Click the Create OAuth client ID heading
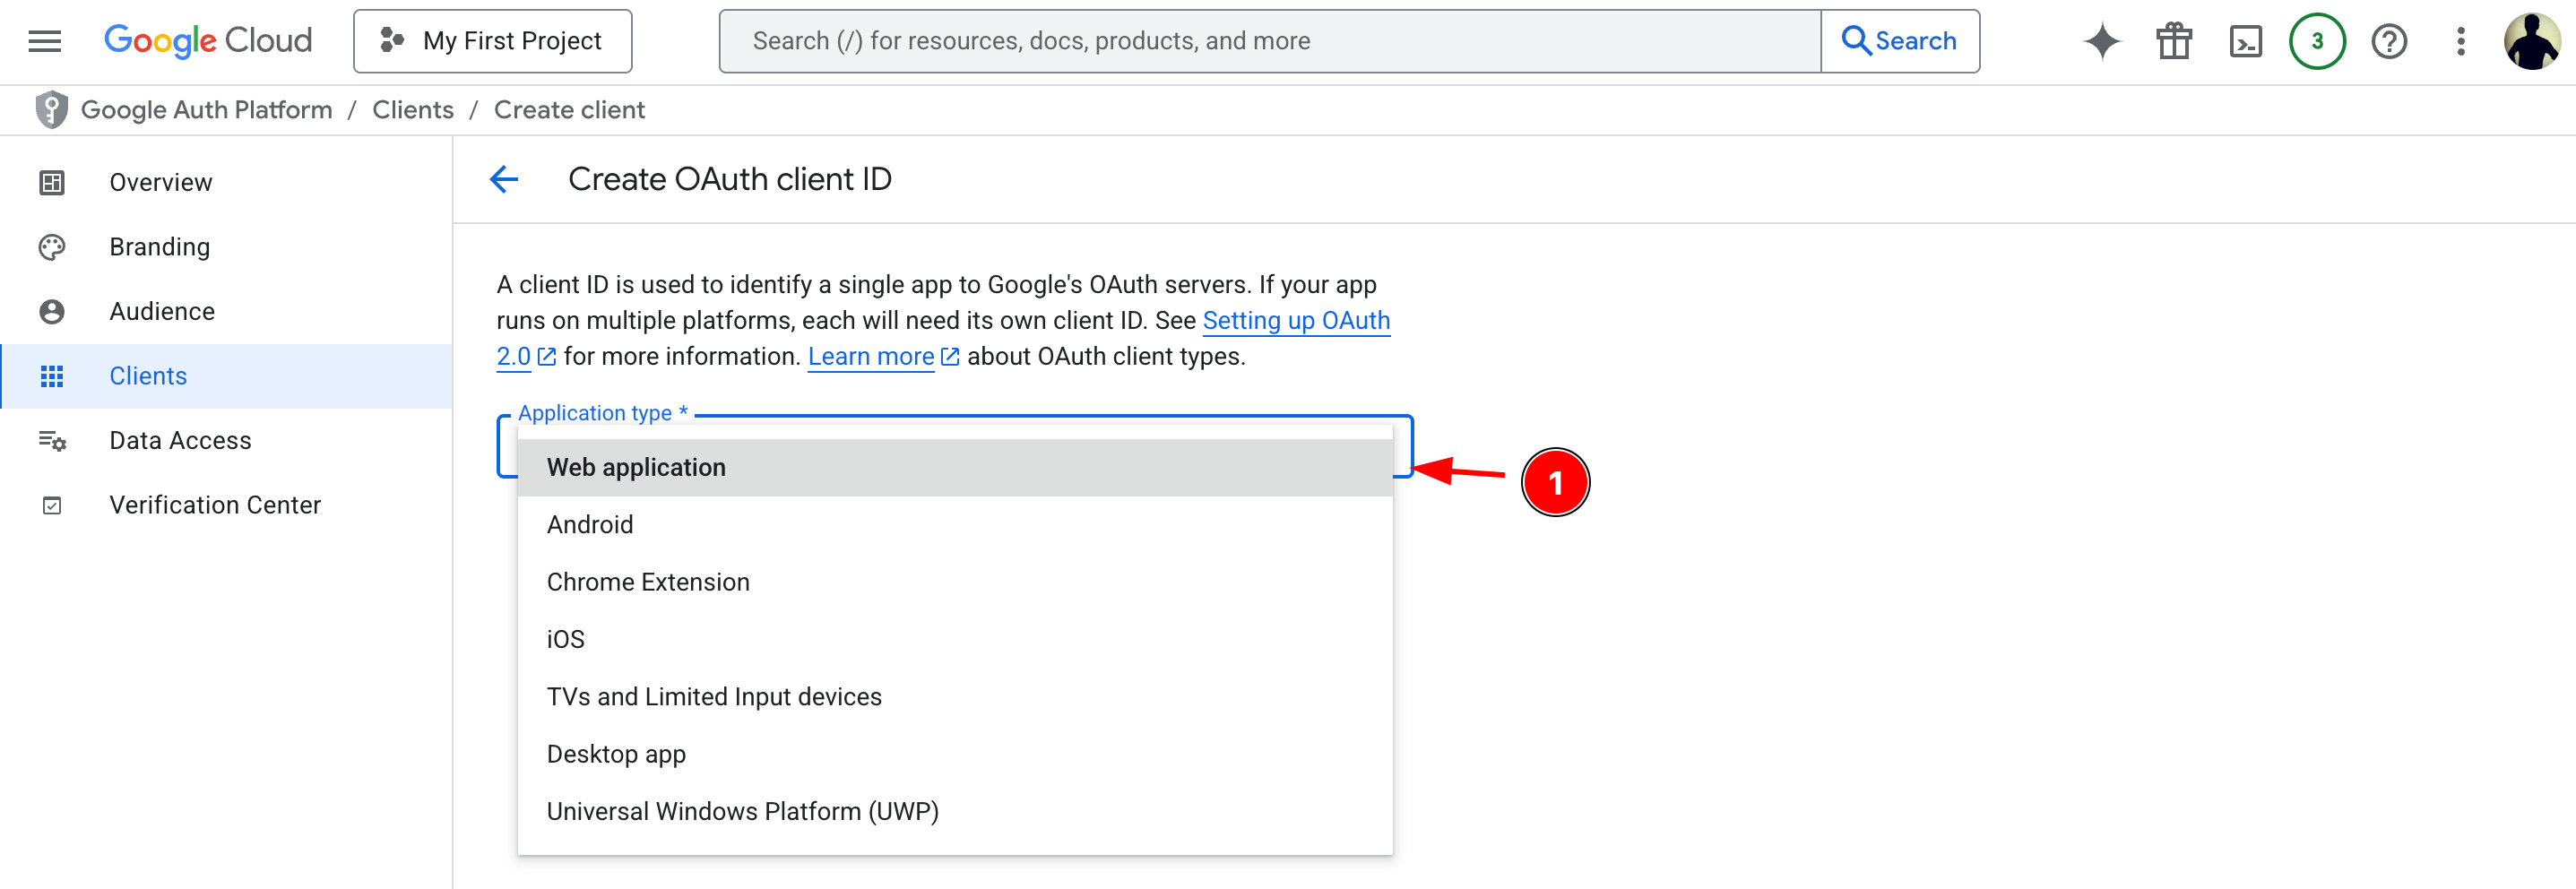 730,179
